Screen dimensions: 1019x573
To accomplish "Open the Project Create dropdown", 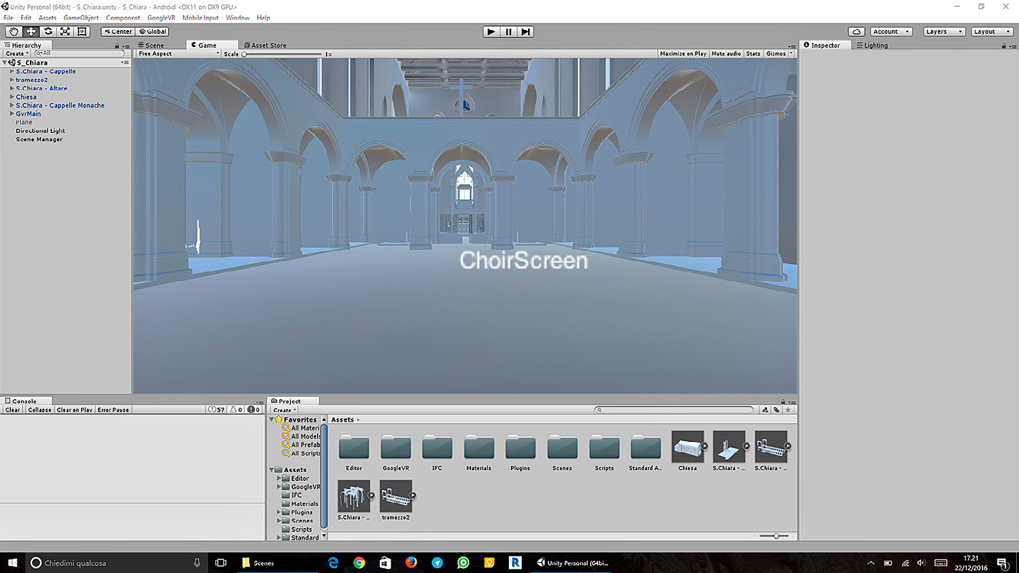I will tap(284, 410).
